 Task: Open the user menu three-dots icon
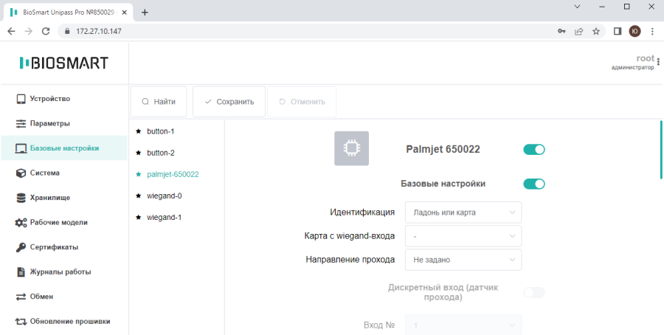(658, 62)
